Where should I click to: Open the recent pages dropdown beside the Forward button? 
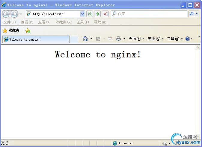(x=21, y=14)
